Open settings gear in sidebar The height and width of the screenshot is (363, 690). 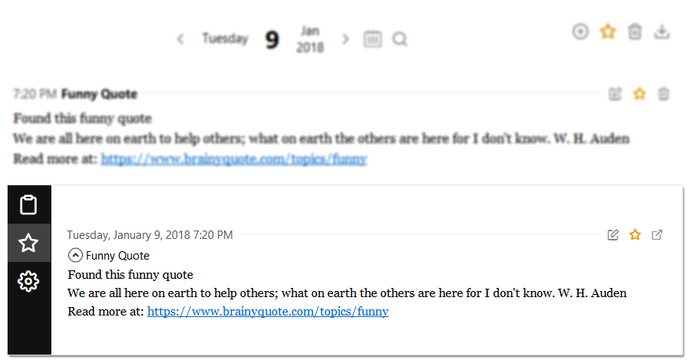click(28, 281)
